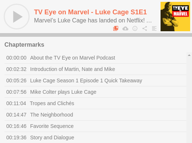Click the TV Eye on Marvel cover art
This screenshot has width=192, height=143.
pos(175,17)
